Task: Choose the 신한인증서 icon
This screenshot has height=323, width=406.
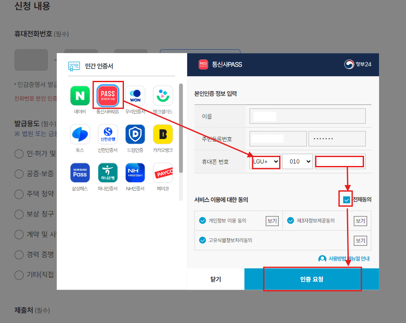Action: pyautogui.click(x=108, y=134)
